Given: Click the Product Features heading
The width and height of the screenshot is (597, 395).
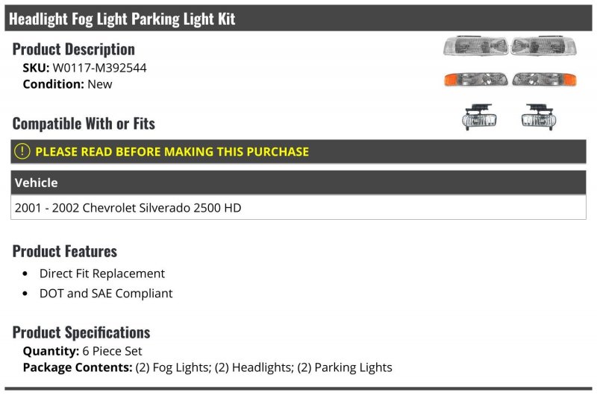Looking at the screenshot, I should [x=65, y=251].
